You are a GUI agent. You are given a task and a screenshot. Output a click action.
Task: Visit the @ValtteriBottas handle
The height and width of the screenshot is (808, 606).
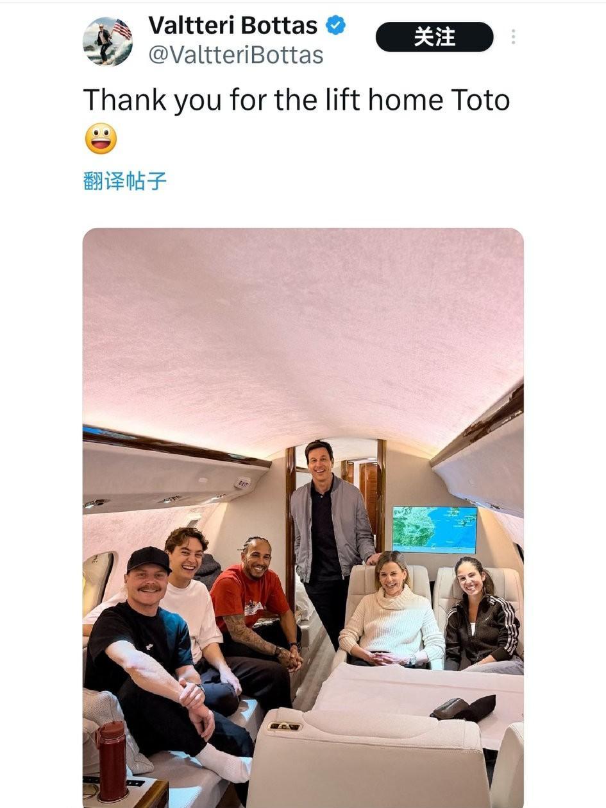click(x=235, y=55)
